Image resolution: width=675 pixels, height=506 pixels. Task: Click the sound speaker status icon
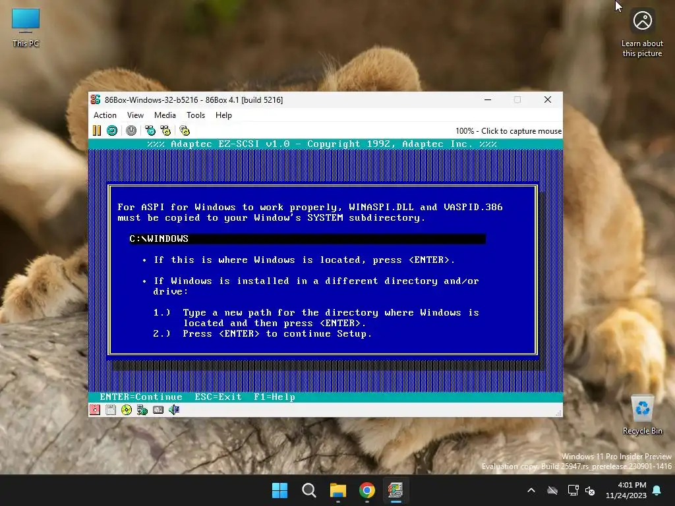pos(174,410)
